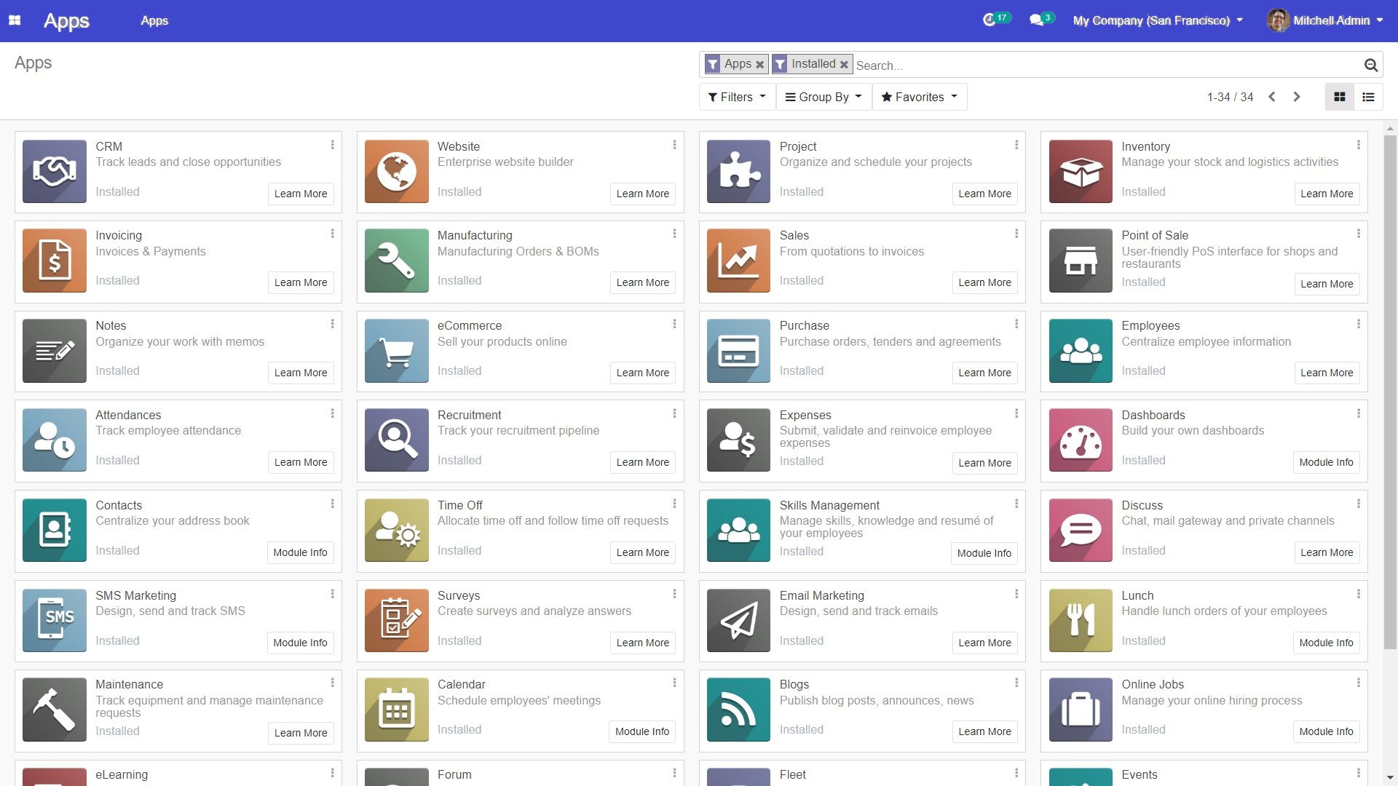This screenshot has width=1398, height=786.
Task: Click the search input field
Action: (x=1104, y=65)
